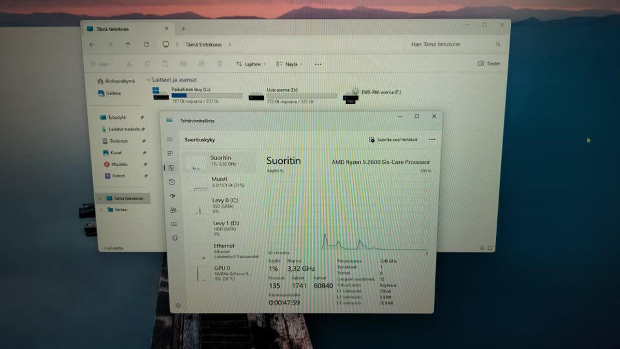
Task: Go back in File Explorer
Action: coord(92,45)
